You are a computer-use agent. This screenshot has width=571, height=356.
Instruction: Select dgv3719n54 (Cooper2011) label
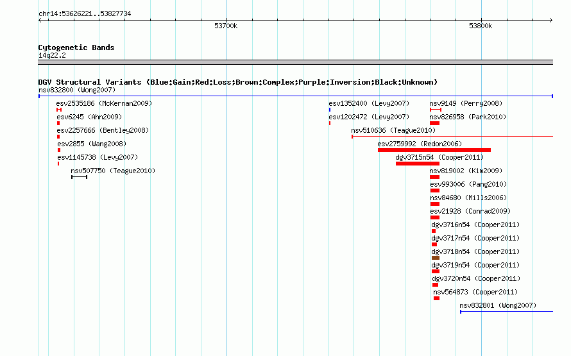(475, 265)
